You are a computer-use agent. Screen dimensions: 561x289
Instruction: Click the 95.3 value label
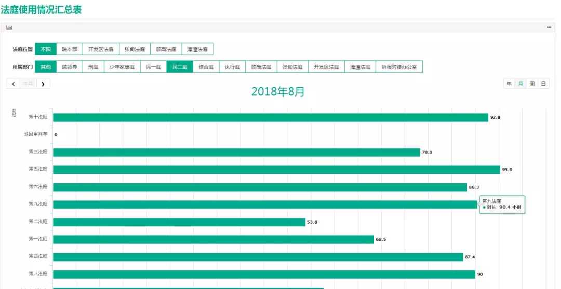pyautogui.click(x=507, y=170)
